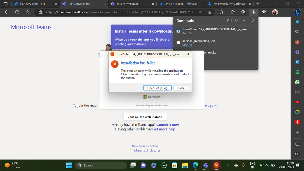Open sidebar search icon
The width and height of the screenshot is (304, 171).
[x=297, y=32]
